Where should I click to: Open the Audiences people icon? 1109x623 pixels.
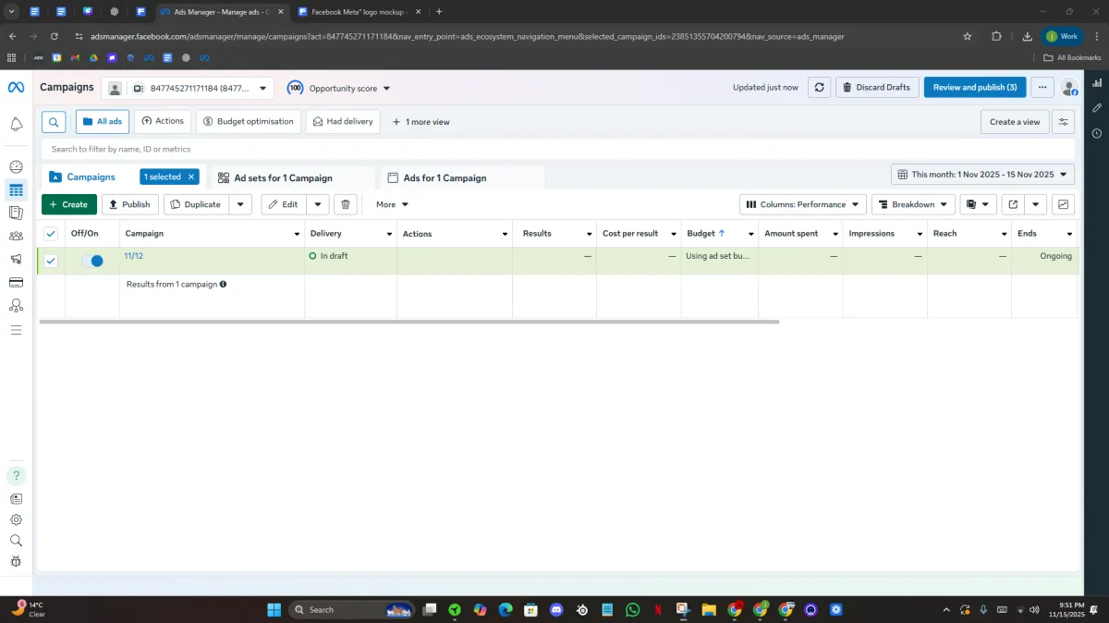coord(16,237)
